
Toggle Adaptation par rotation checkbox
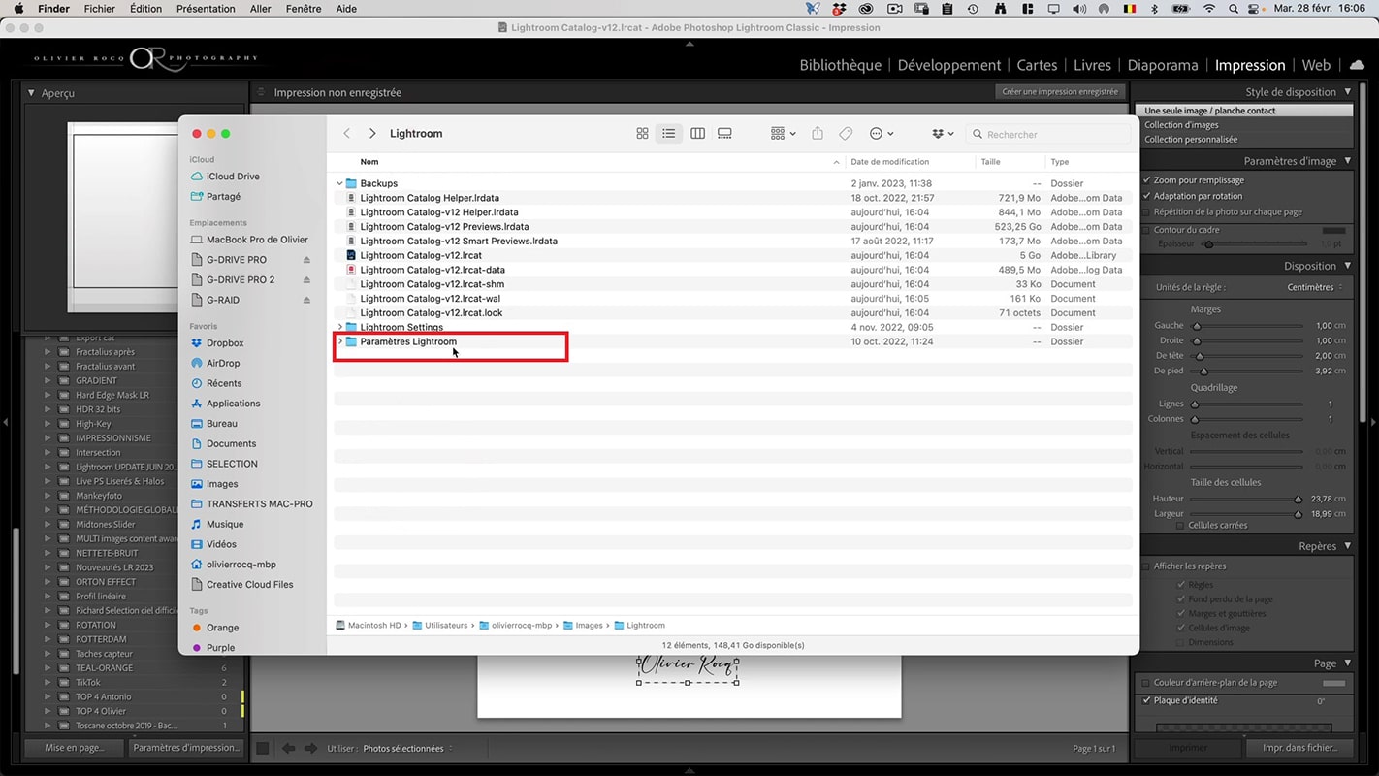[x=1147, y=196]
